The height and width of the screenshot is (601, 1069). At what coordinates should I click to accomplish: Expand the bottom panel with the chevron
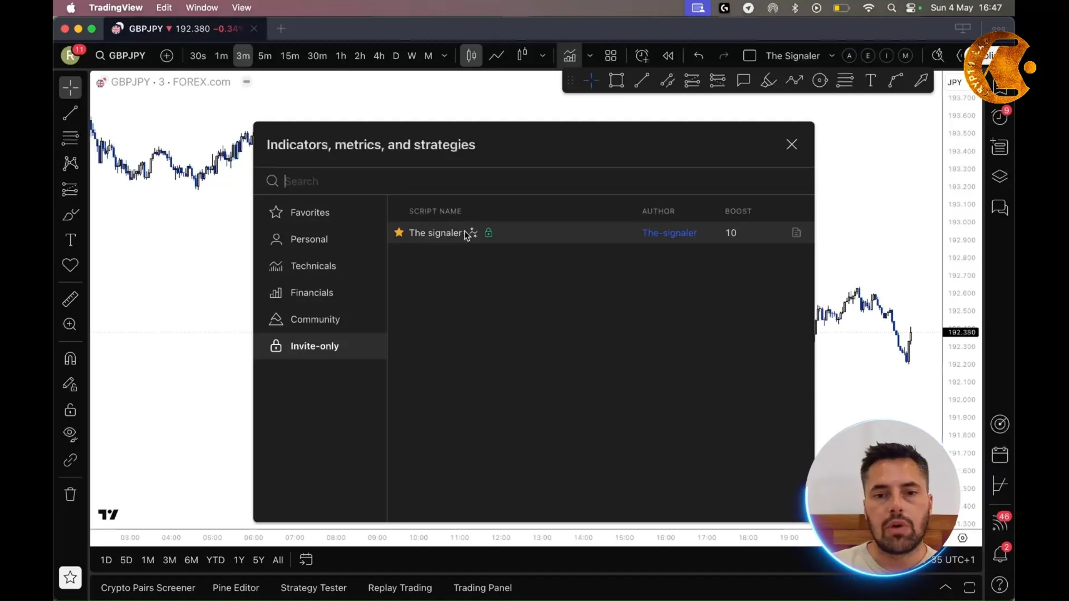[945, 587]
